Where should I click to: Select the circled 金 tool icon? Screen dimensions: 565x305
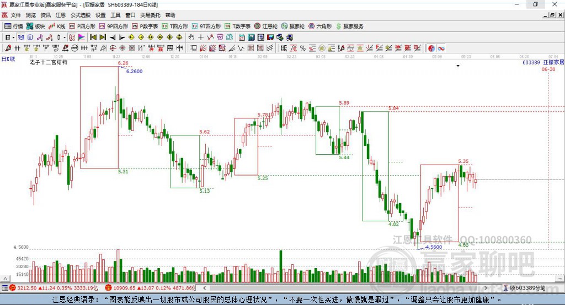pyautogui.click(x=322, y=48)
